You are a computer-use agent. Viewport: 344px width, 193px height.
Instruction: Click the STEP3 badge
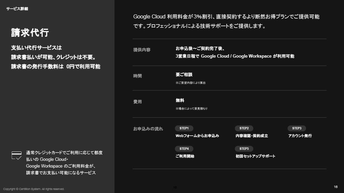(297, 128)
